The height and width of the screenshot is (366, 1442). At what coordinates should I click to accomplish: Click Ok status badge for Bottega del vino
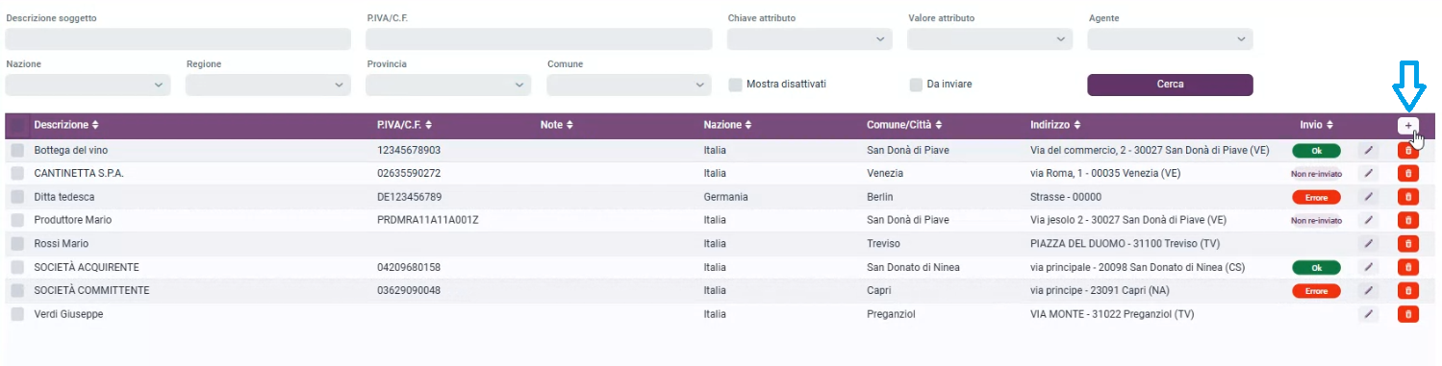pos(1317,151)
